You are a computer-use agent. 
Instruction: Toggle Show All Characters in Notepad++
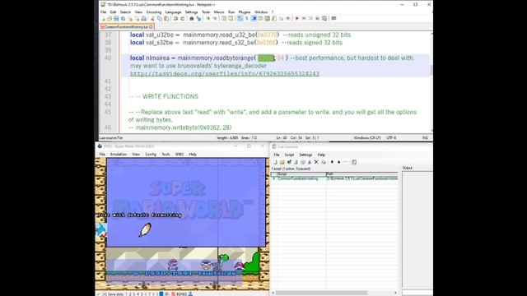pos(246,18)
